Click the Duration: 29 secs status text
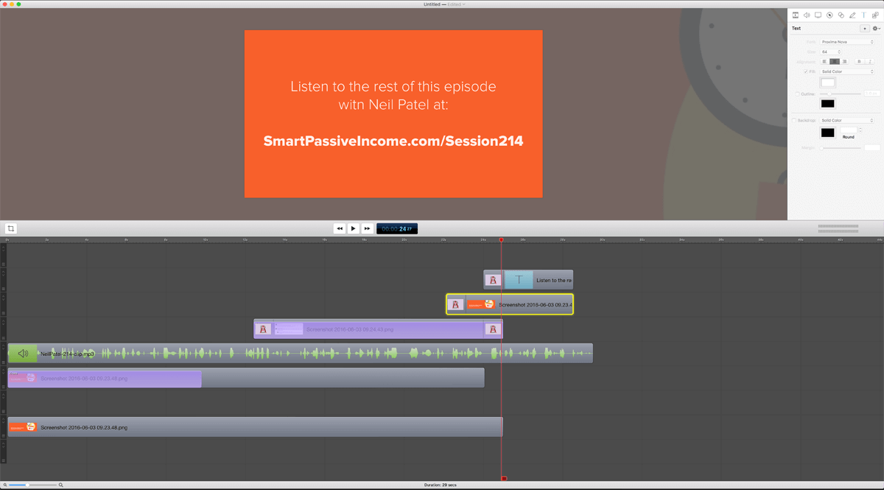The height and width of the screenshot is (490, 884). [441, 485]
